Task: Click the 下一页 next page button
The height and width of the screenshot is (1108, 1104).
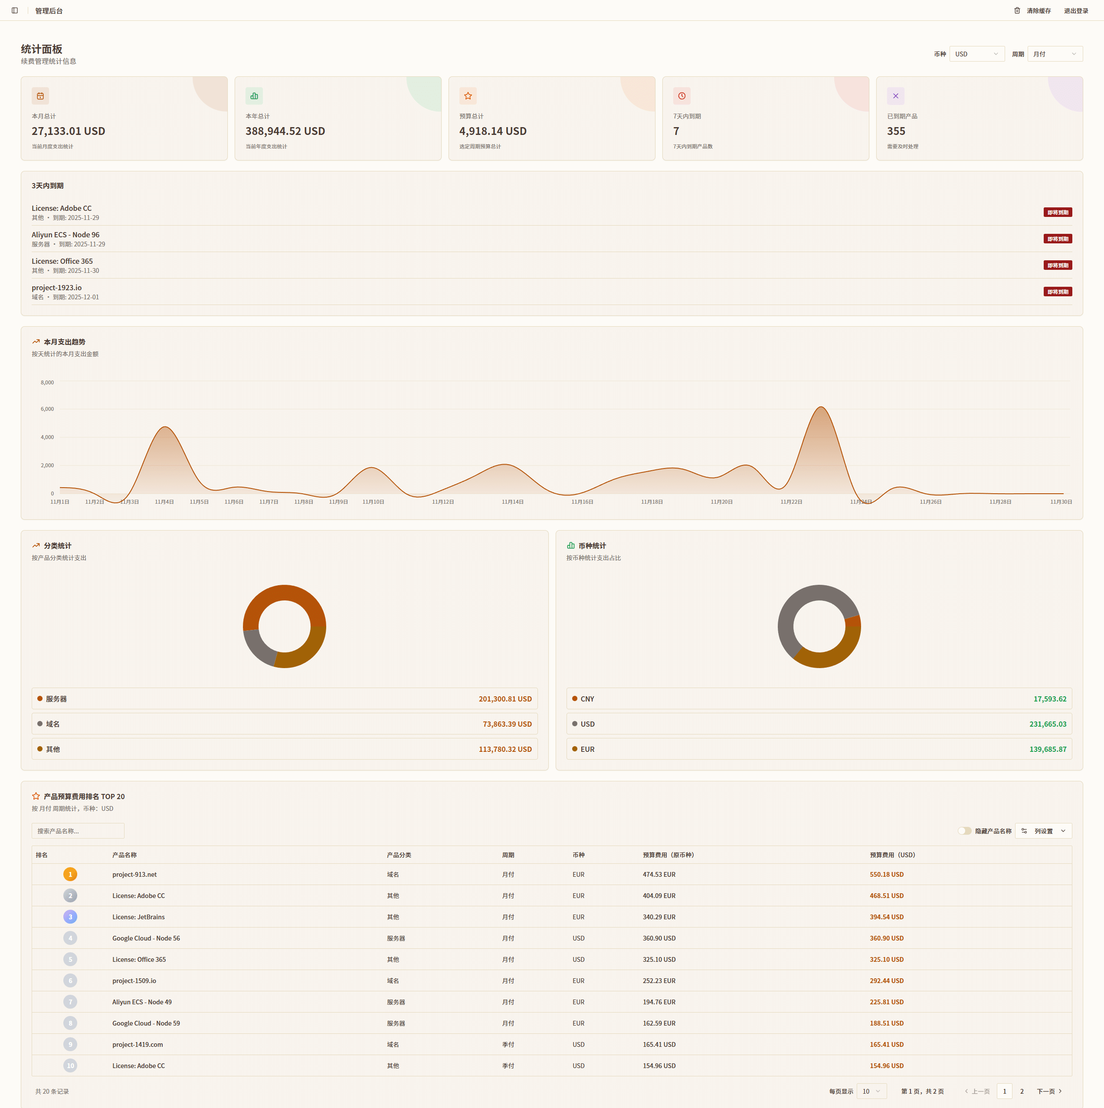Action: (x=1049, y=1092)
